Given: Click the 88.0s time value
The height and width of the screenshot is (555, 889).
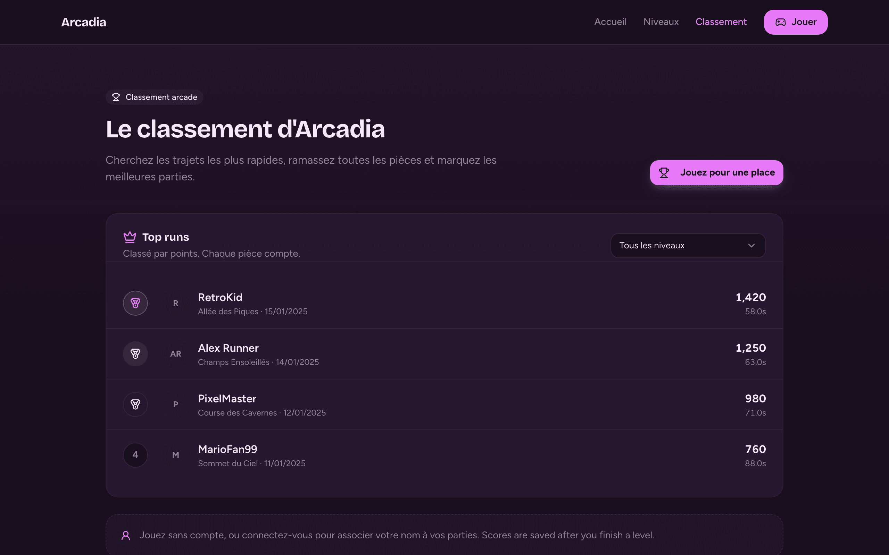Looking at the screenshot, I should click(755, 464).
